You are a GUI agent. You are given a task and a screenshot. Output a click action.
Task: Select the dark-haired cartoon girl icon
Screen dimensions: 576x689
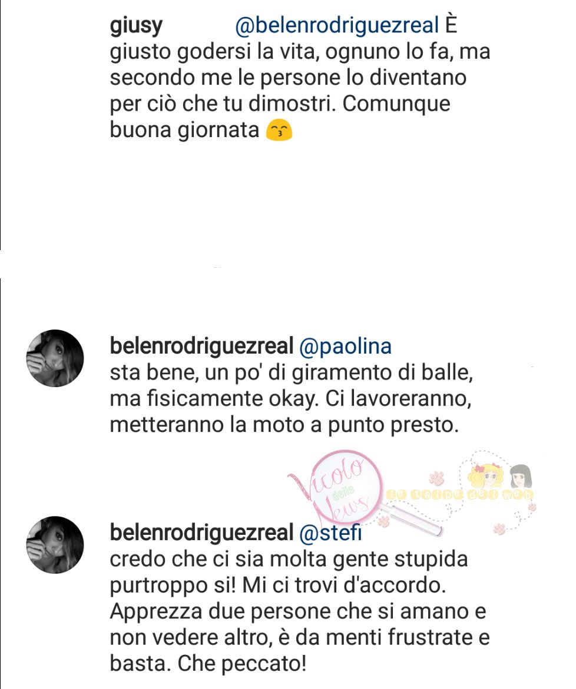(521, 476)
